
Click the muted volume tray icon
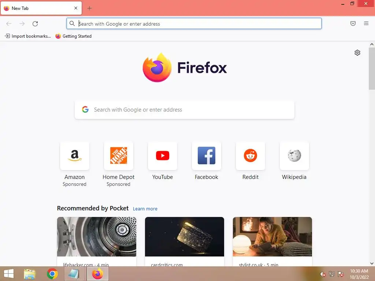point(323,274)
